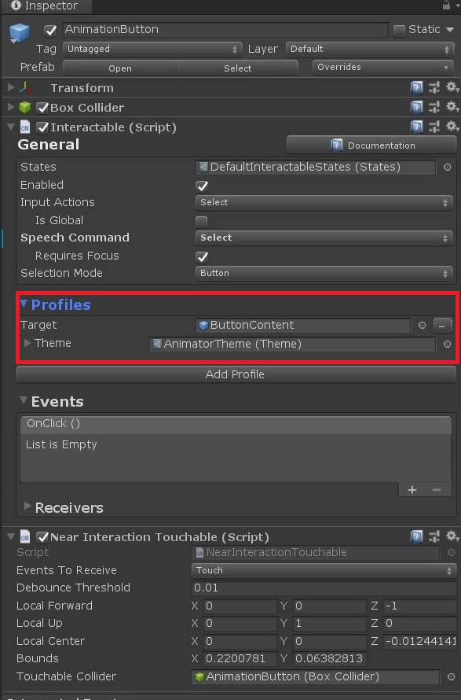Collapse the Interactable script component
The width and height of the screenshot is (461, 700).
[11, 127]
